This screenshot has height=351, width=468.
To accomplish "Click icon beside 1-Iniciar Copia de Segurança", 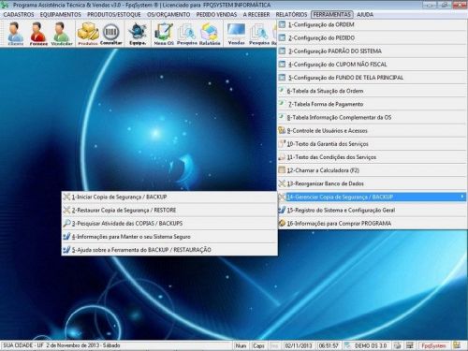I will (66, 197).
